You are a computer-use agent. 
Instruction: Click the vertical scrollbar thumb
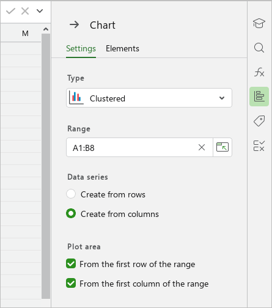[x=46, y=166]
